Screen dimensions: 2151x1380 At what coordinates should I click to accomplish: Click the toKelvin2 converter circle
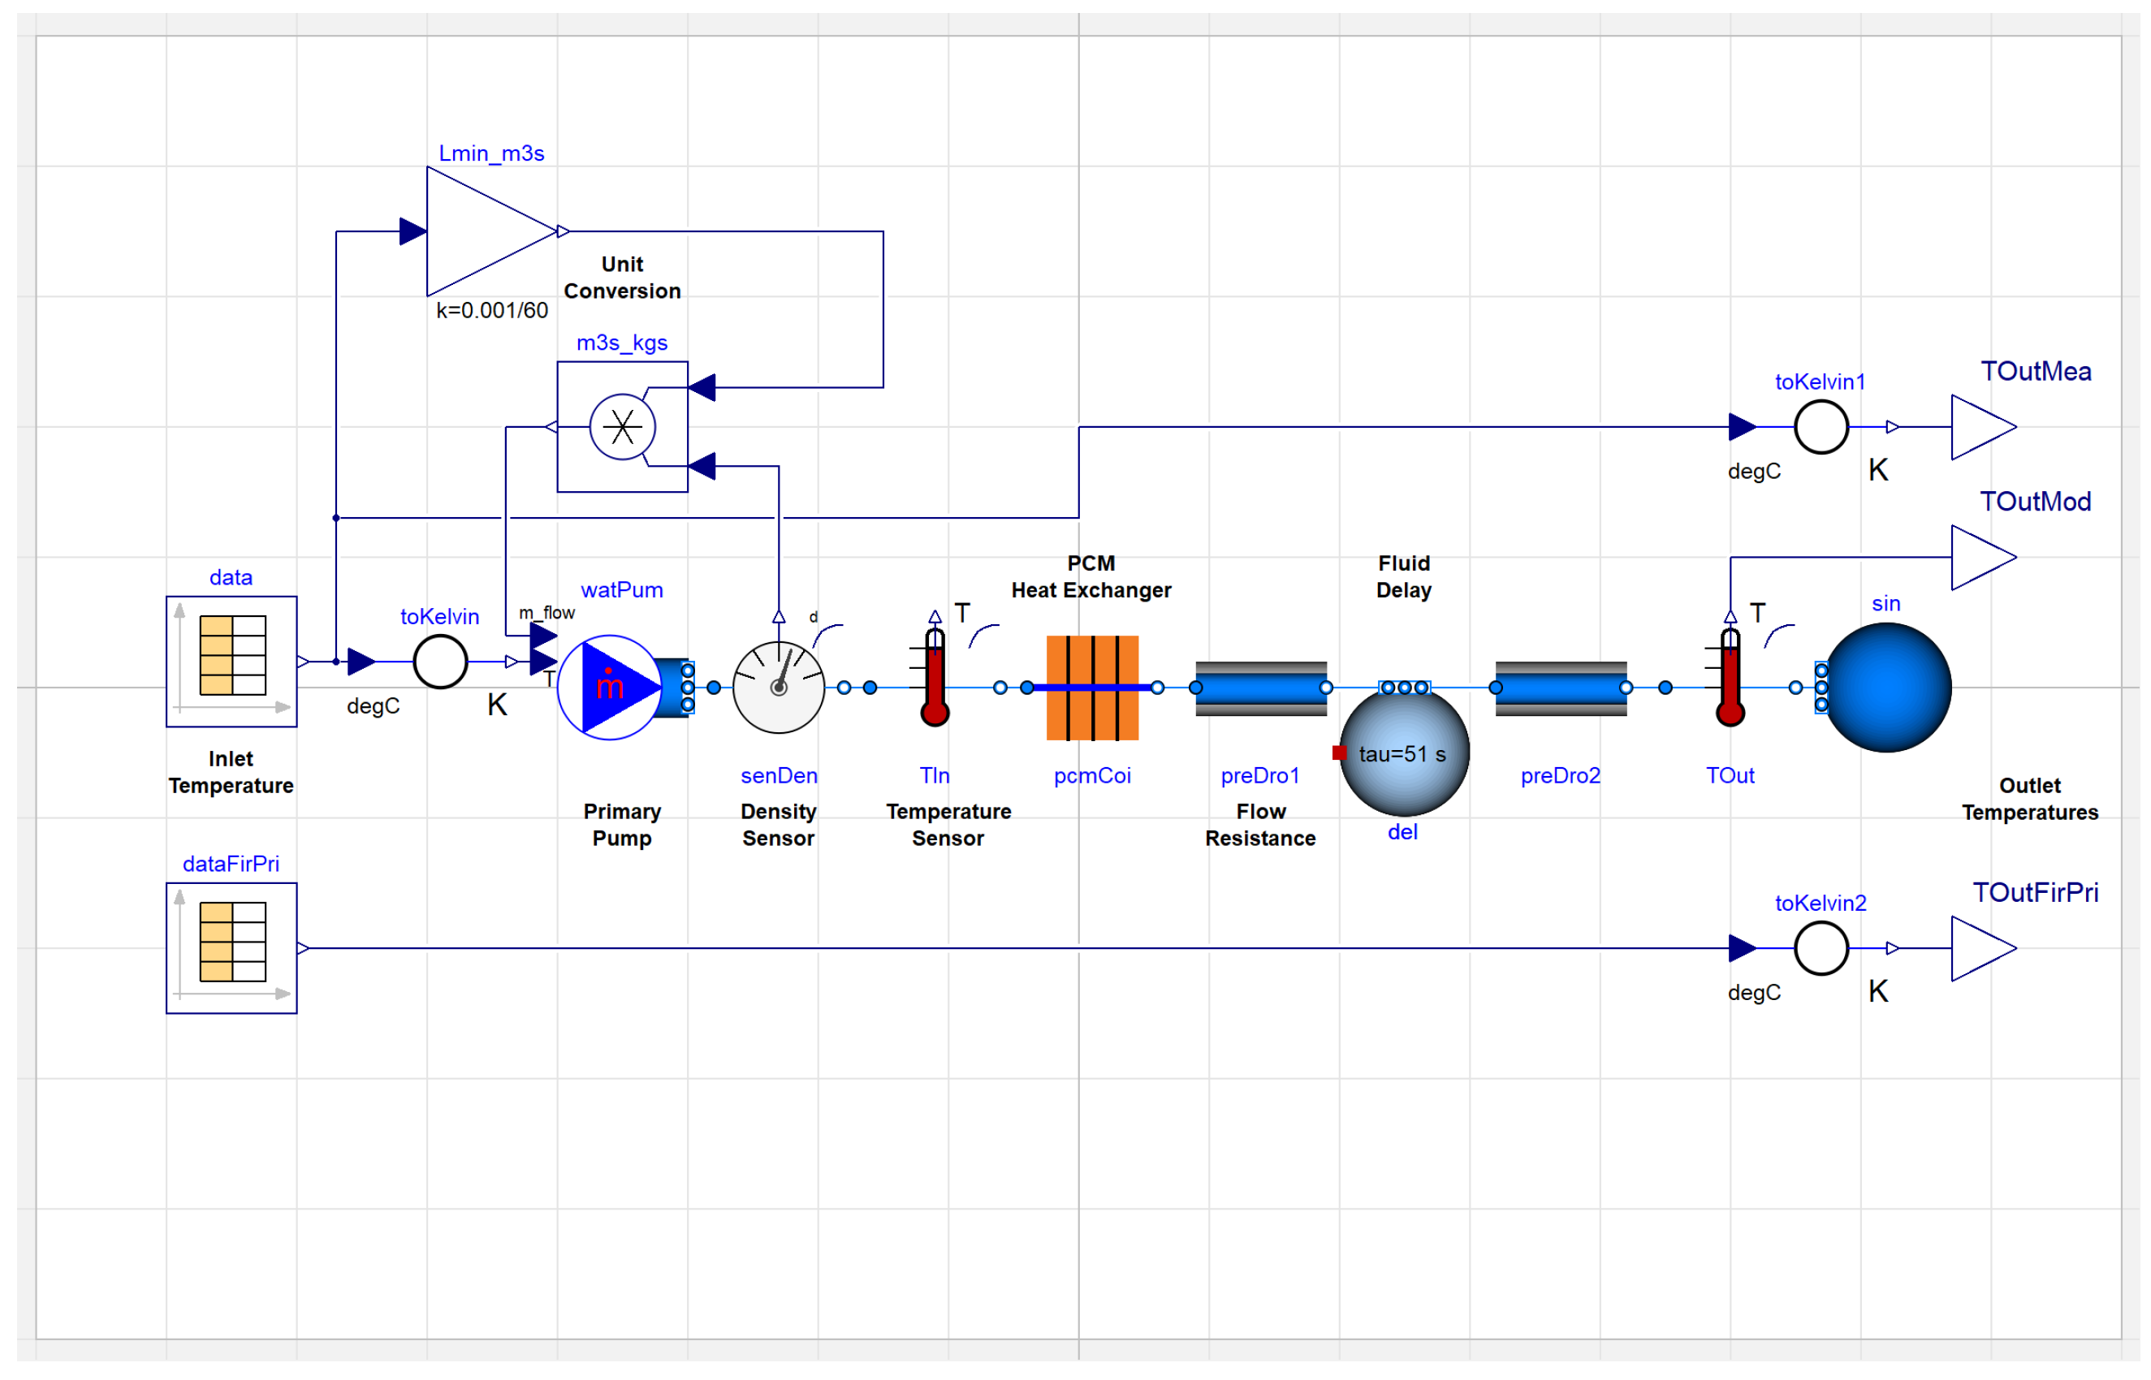point(1821,948)
